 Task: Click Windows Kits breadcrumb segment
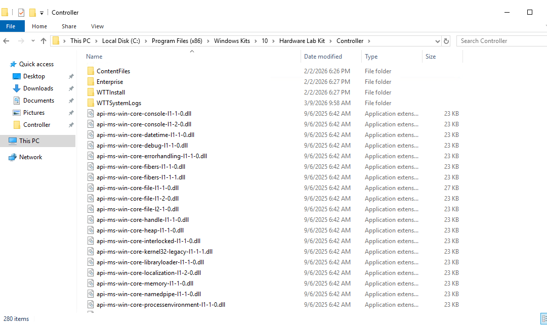[x=232, y=41]
